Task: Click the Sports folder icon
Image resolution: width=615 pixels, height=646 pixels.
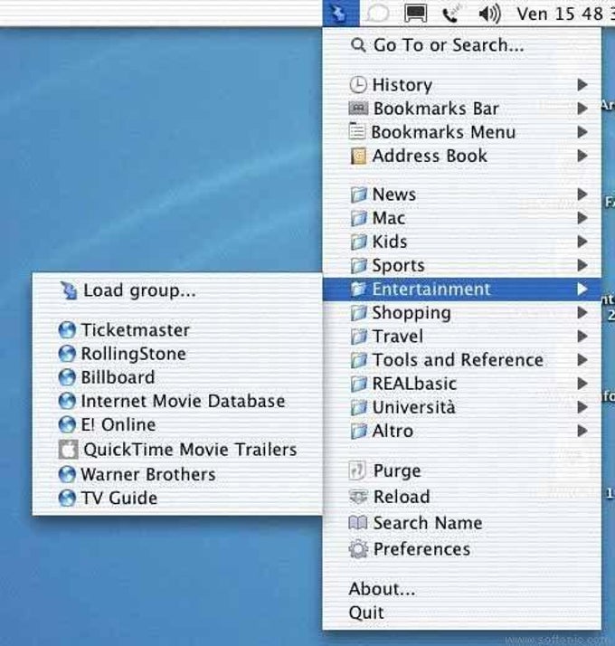Action: (358, 266)
